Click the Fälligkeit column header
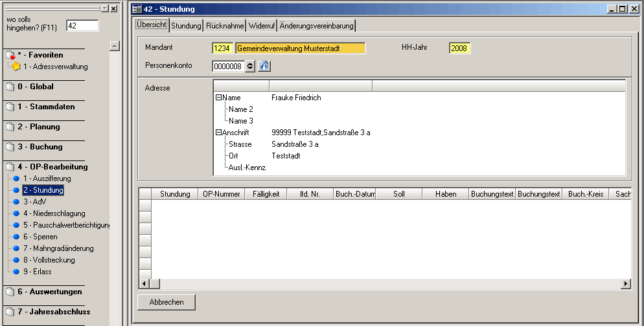 coord(265,194)
